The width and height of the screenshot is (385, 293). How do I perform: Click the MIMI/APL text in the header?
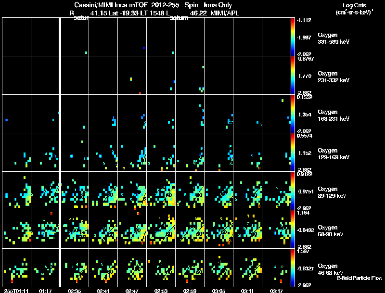(225, 13)
